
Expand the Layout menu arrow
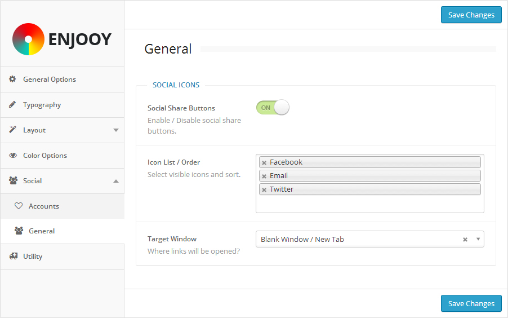(116, 130)
